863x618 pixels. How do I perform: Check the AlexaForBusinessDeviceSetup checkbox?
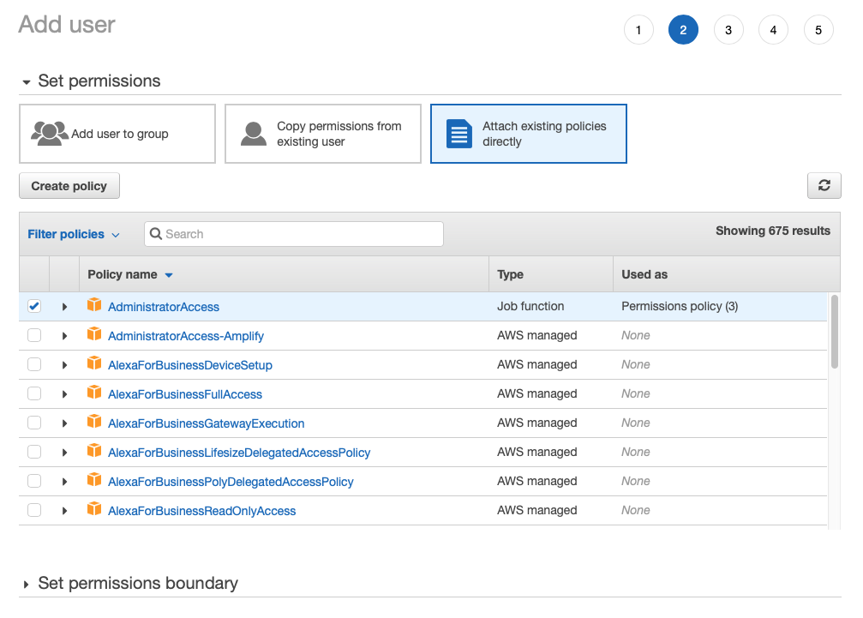click(x=33, y=363)
